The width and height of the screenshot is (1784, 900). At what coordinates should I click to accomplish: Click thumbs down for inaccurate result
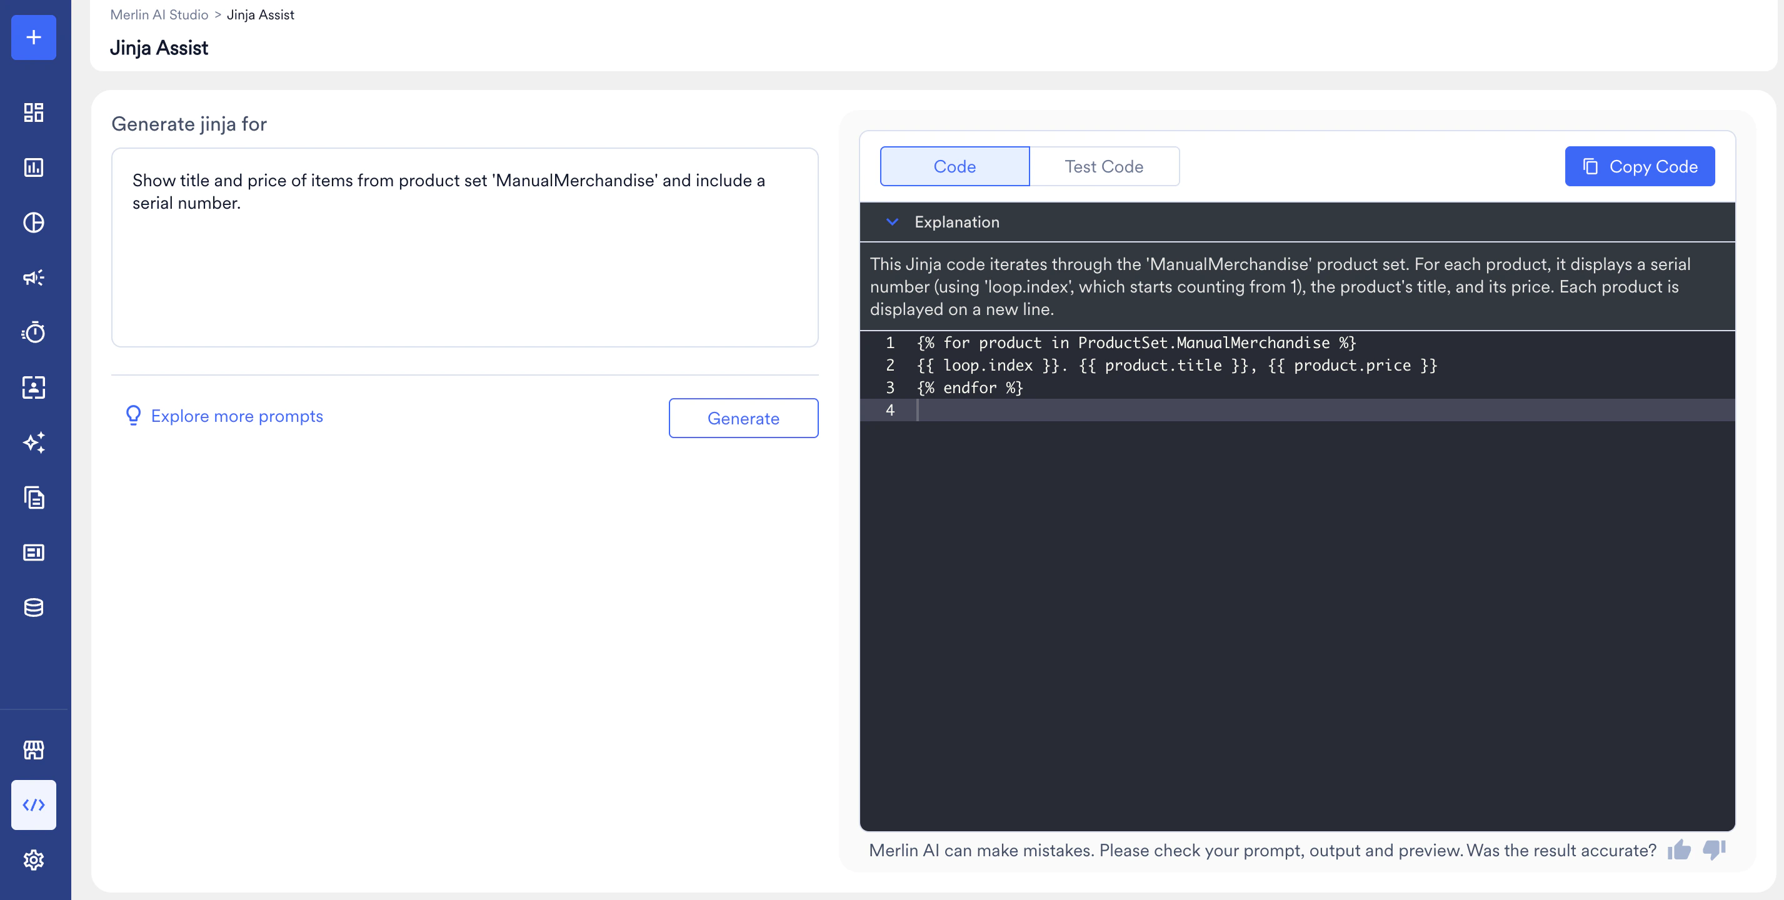1713,849
